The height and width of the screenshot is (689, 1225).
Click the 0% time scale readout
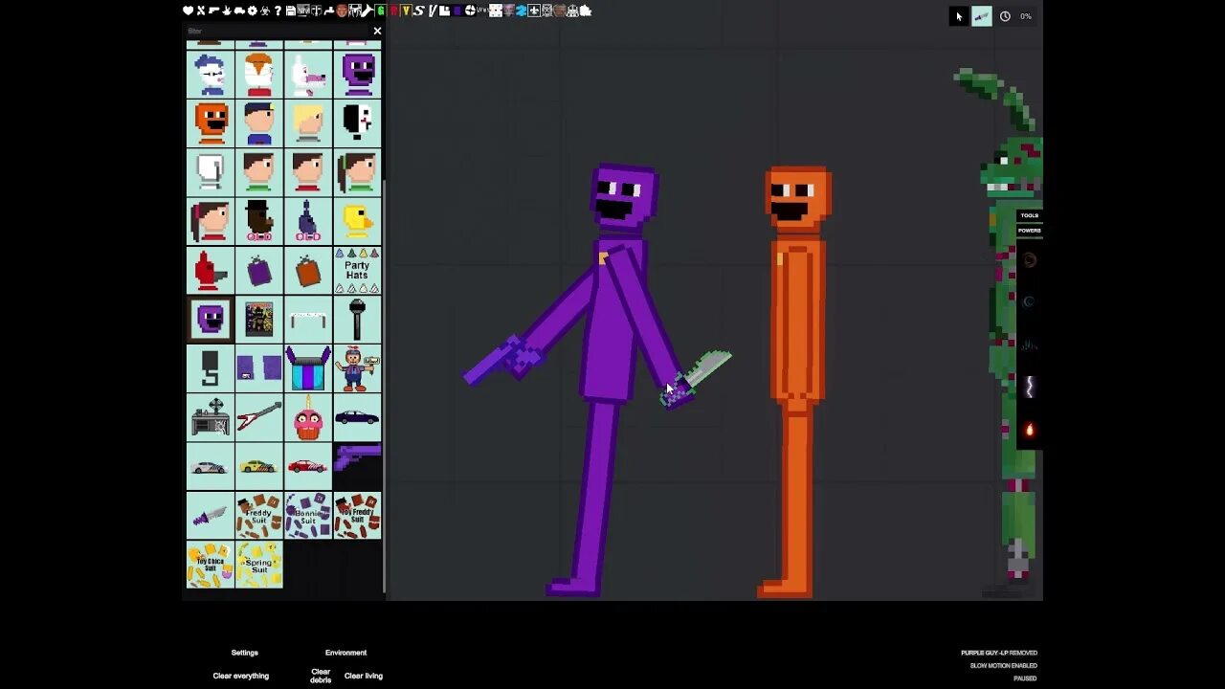coord(1025,16)
